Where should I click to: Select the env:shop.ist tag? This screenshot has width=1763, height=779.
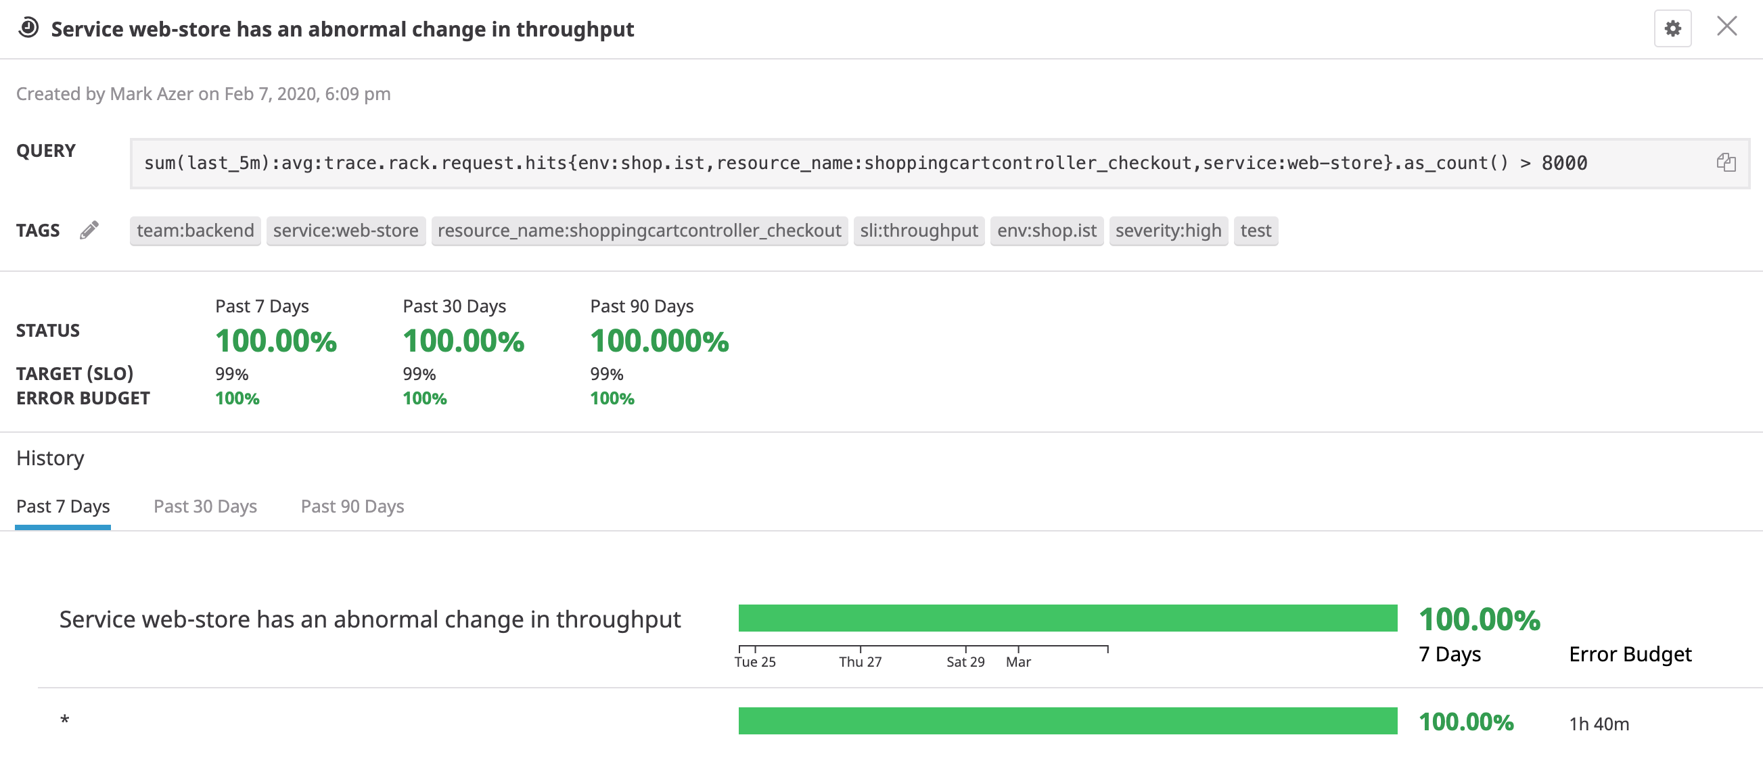[x=1047, y=231]
